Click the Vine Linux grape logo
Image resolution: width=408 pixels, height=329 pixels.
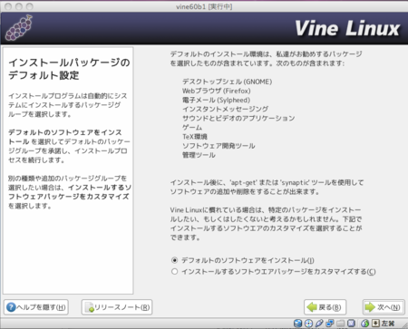click(19, 28)
